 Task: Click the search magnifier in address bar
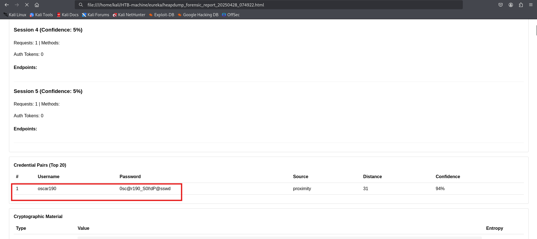click(81, 5)
